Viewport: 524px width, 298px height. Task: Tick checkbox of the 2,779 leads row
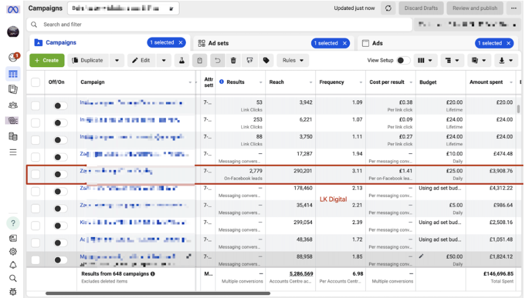(x=35, y=174)
